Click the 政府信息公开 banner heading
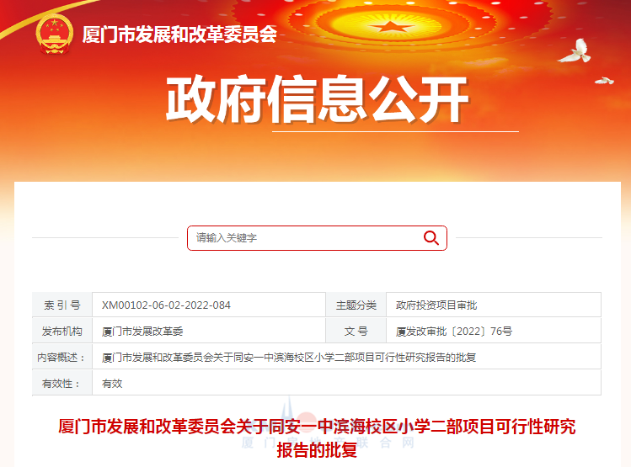The width and height of the screenshot is (631, 467). click(318, 98)
